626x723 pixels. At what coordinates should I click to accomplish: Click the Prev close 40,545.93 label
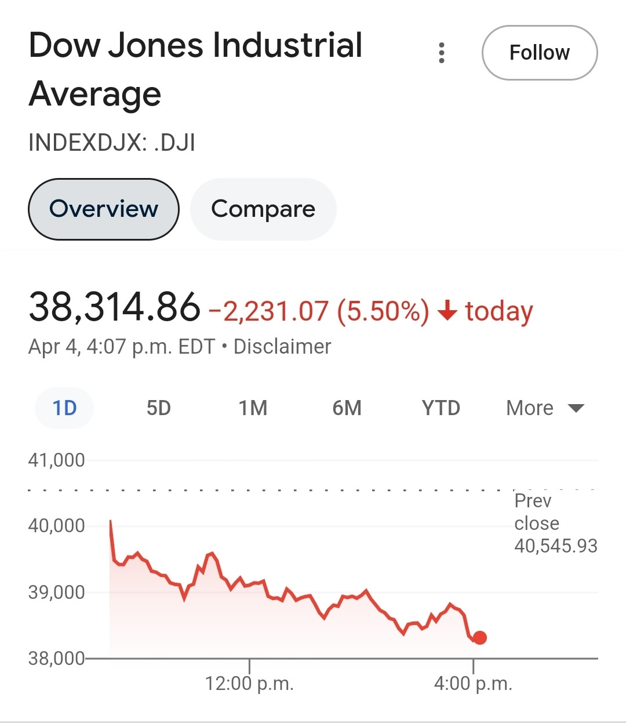(x=555, y=523)
